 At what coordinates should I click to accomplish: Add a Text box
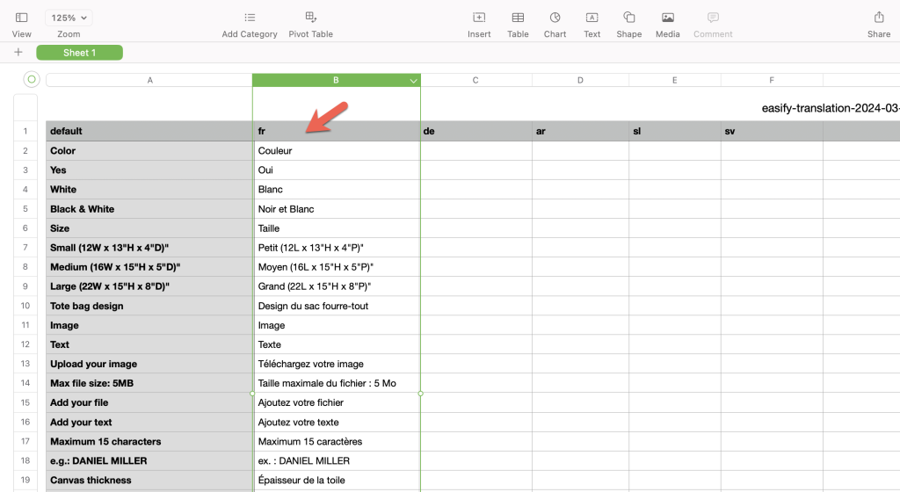592,18
